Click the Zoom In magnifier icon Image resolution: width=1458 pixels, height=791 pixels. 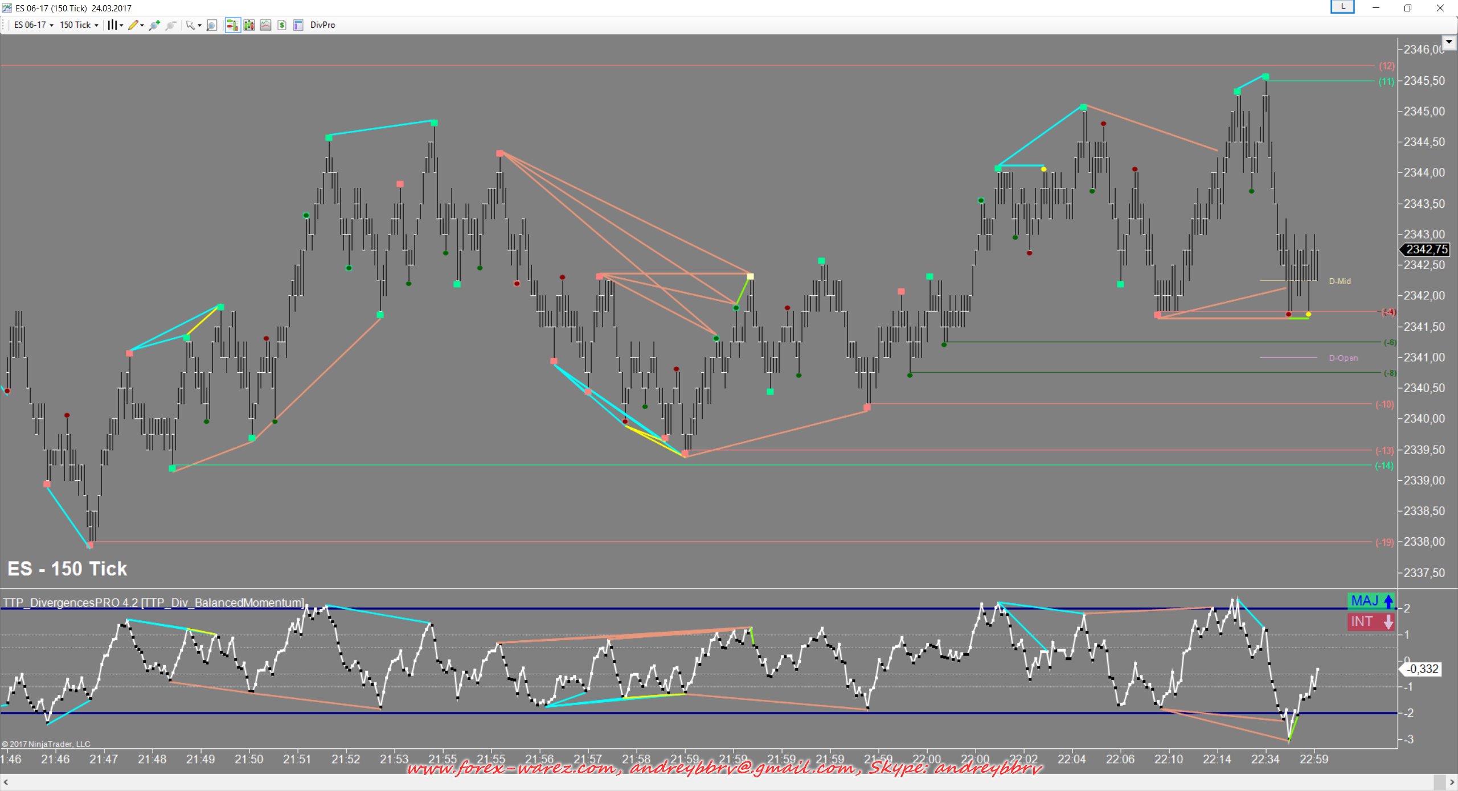154,25
